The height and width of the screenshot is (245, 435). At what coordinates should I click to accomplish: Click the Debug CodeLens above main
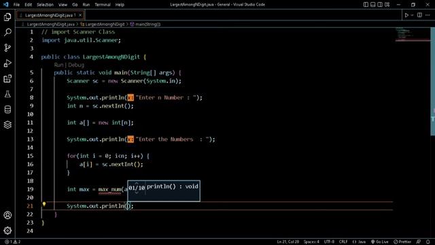[76, 65]
